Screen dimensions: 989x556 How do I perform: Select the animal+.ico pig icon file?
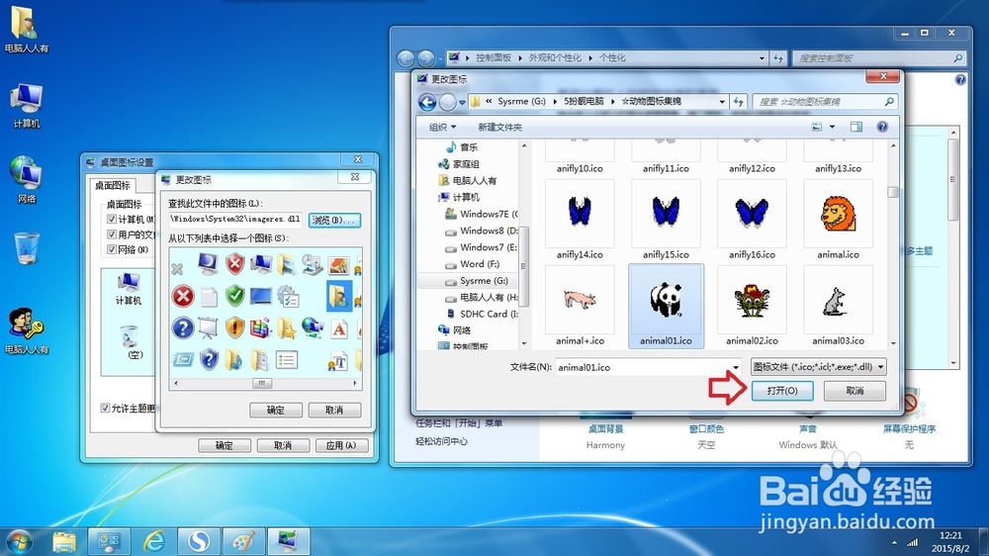pos(580,306)
